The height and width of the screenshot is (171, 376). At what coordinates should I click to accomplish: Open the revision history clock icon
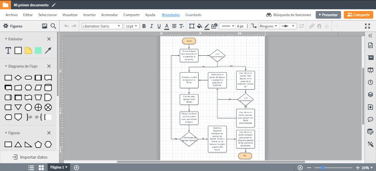(x=370, y=82)
